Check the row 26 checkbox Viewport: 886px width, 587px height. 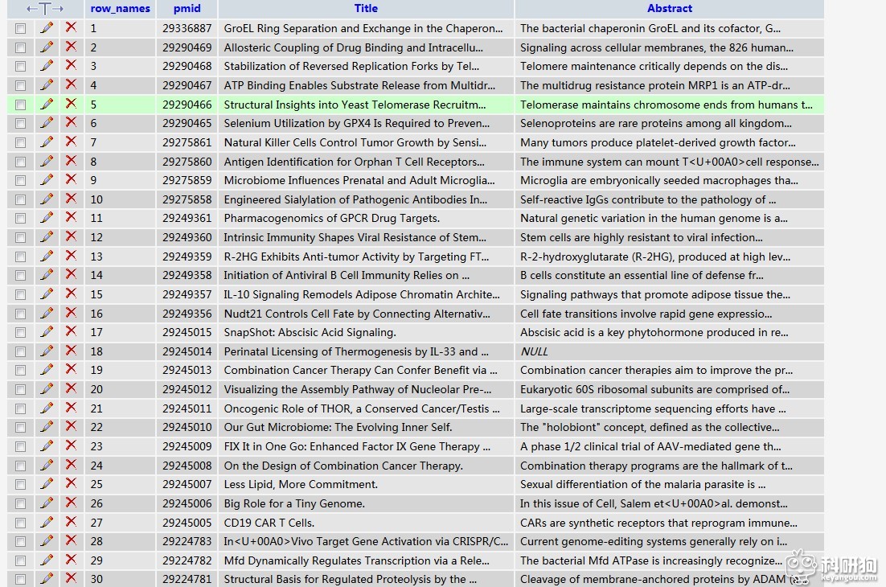[x=20, y=504]
